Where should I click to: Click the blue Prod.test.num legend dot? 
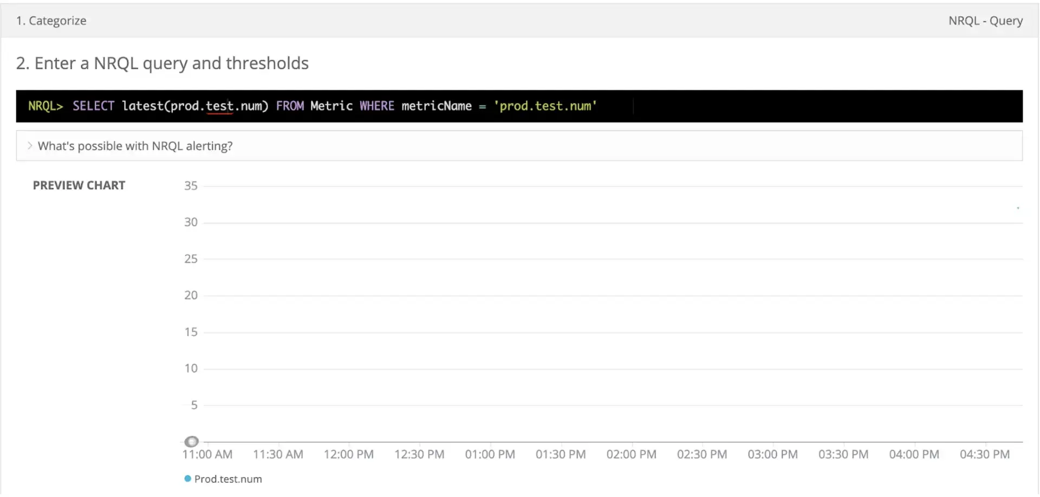point(187,479)
